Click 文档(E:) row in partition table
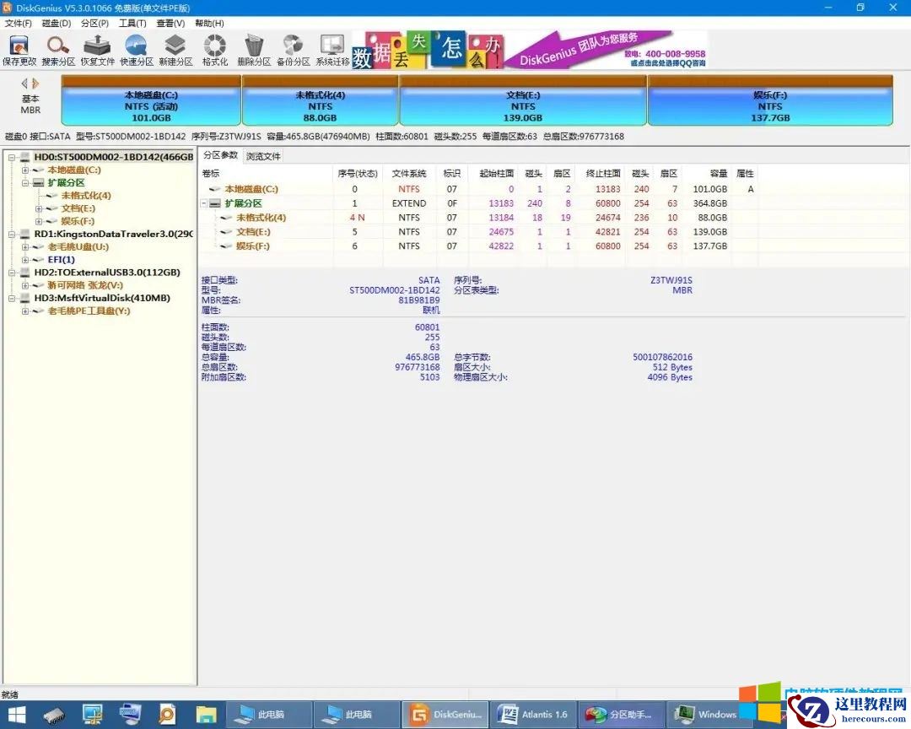This screenshot has height=729, width=911. point(479,231)
